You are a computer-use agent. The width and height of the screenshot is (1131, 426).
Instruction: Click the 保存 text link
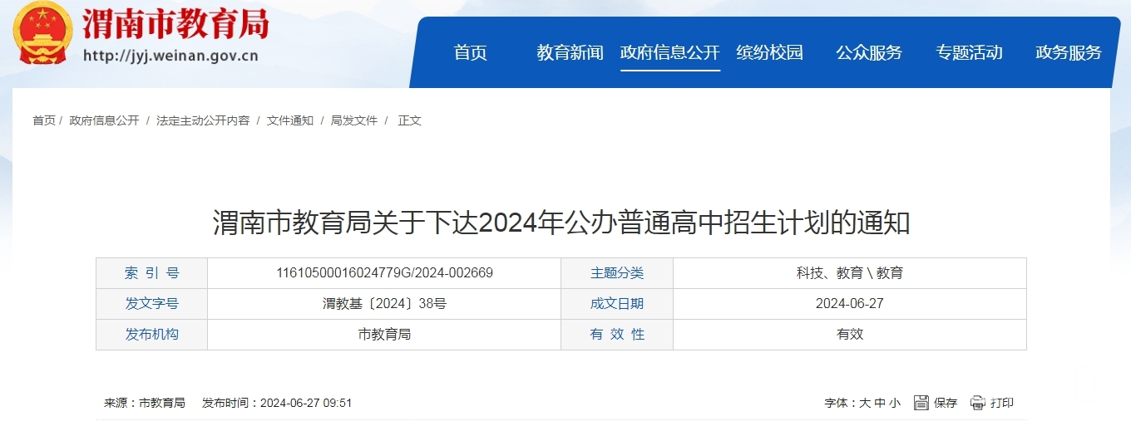pyautogui.click(x=946, y=404)
